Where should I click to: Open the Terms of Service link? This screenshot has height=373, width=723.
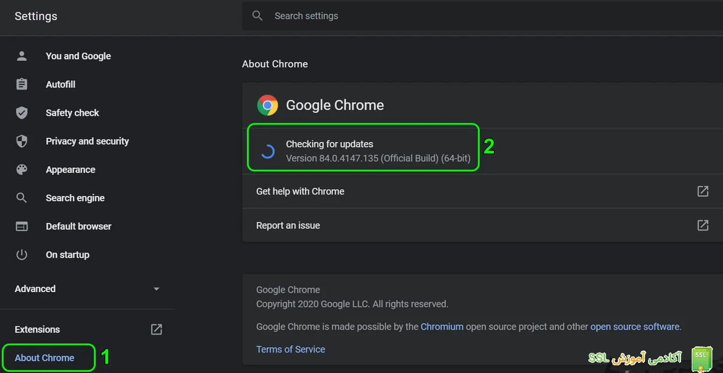(x=291, y=349)
